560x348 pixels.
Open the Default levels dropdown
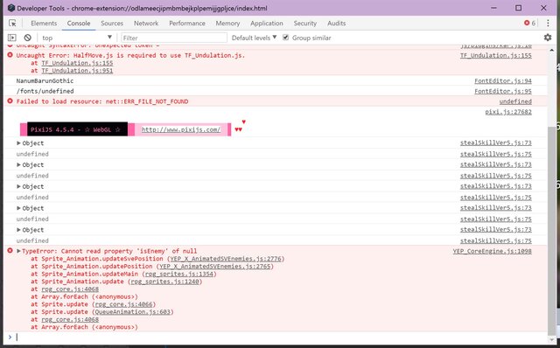pos(254,38)
